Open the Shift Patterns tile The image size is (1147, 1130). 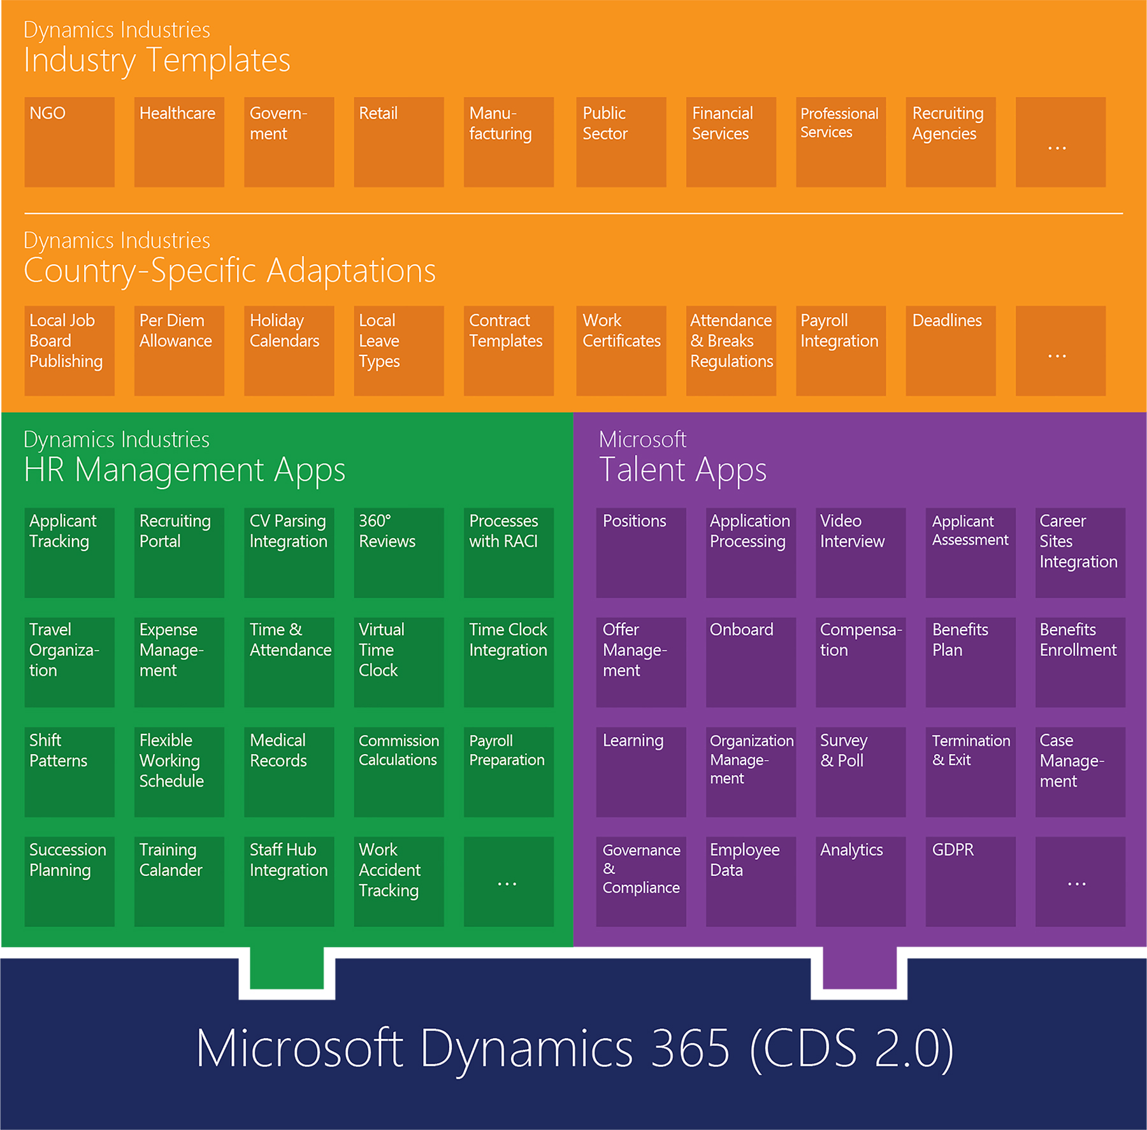coord(69,773)
